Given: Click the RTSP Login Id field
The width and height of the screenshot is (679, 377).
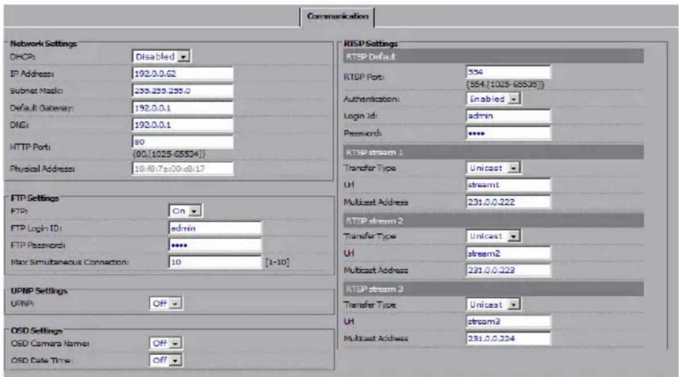Looking at the screenshot, I should pyautogui.click(x=508, y=116).
